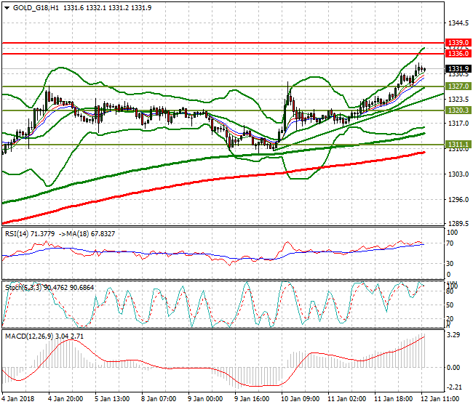Viewport: 473px width, 407px height.
Task: Click the MACD(12,26,9) 3.04 2.71 label
Action: click(x=44, y=337)
